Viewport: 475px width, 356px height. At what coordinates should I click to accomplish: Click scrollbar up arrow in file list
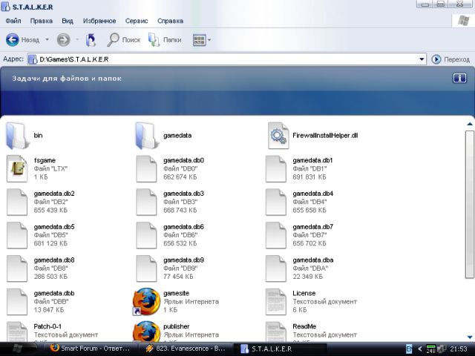470,124
